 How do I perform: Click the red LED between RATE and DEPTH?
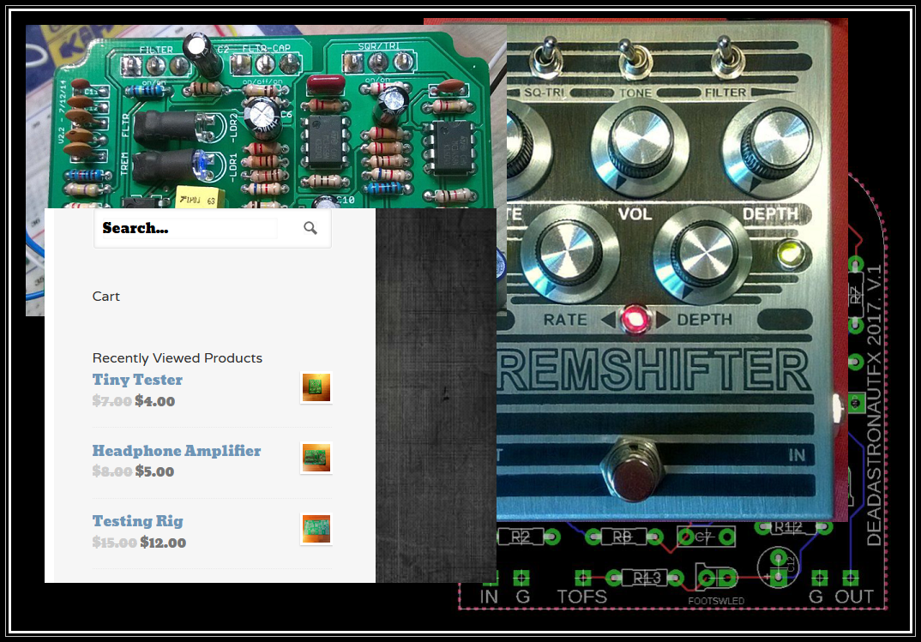(x=633, y=319)
